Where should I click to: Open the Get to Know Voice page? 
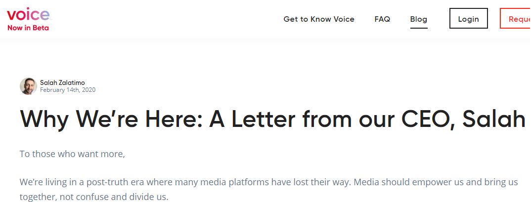(319, 19)
